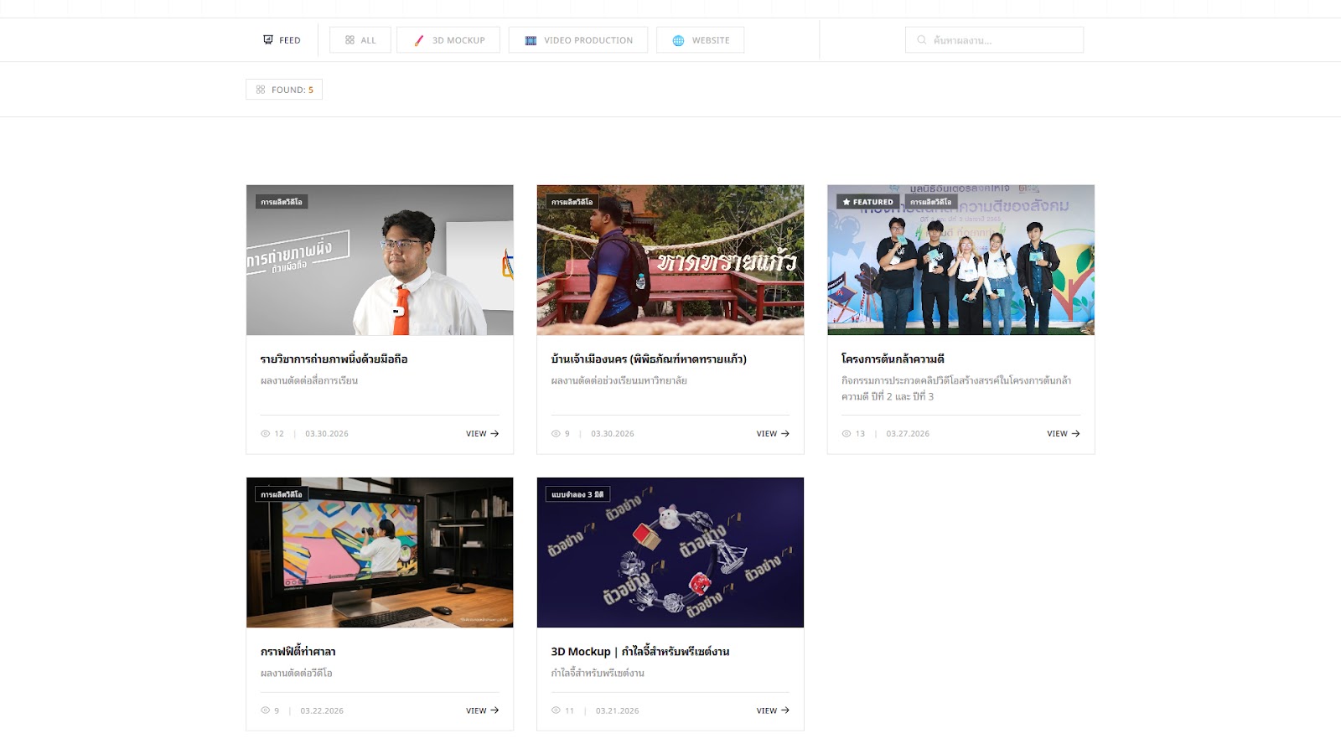Screen dimensions: 1341x754
Task: Click the 3D category tag on keychain card
Action: pyautogui.click(x=577, y=494)
